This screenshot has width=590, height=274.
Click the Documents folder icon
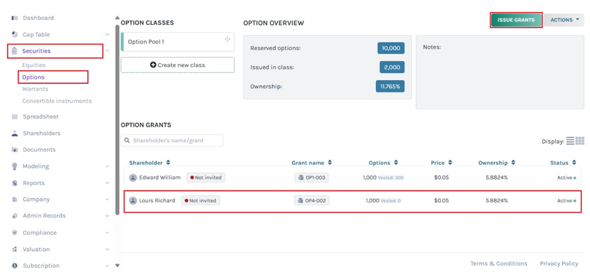[15, 149]
